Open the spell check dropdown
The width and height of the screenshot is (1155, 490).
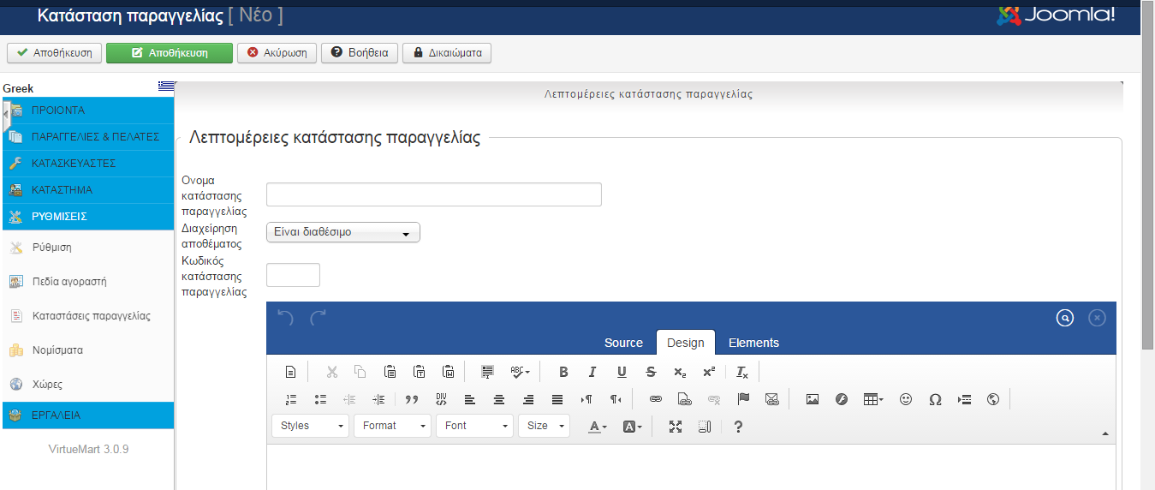pos(520,372)
